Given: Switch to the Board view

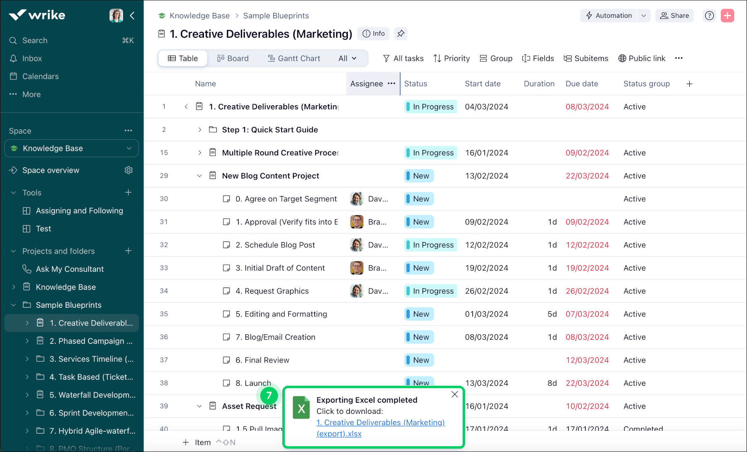Looking at the screenshot, I should coord(233,58).
